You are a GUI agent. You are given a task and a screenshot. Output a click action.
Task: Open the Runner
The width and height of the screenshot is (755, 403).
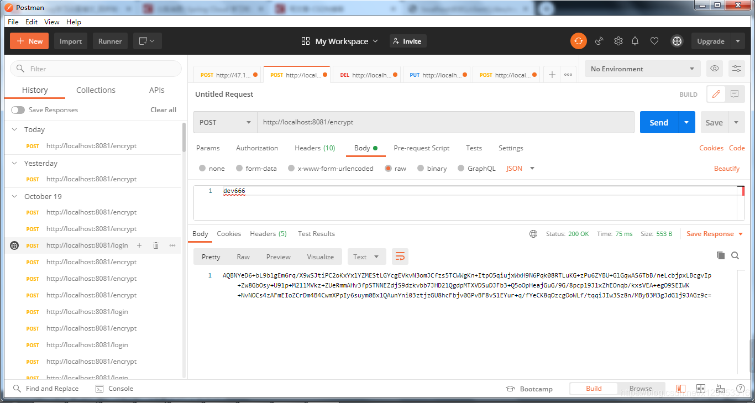tap(110, 41)
